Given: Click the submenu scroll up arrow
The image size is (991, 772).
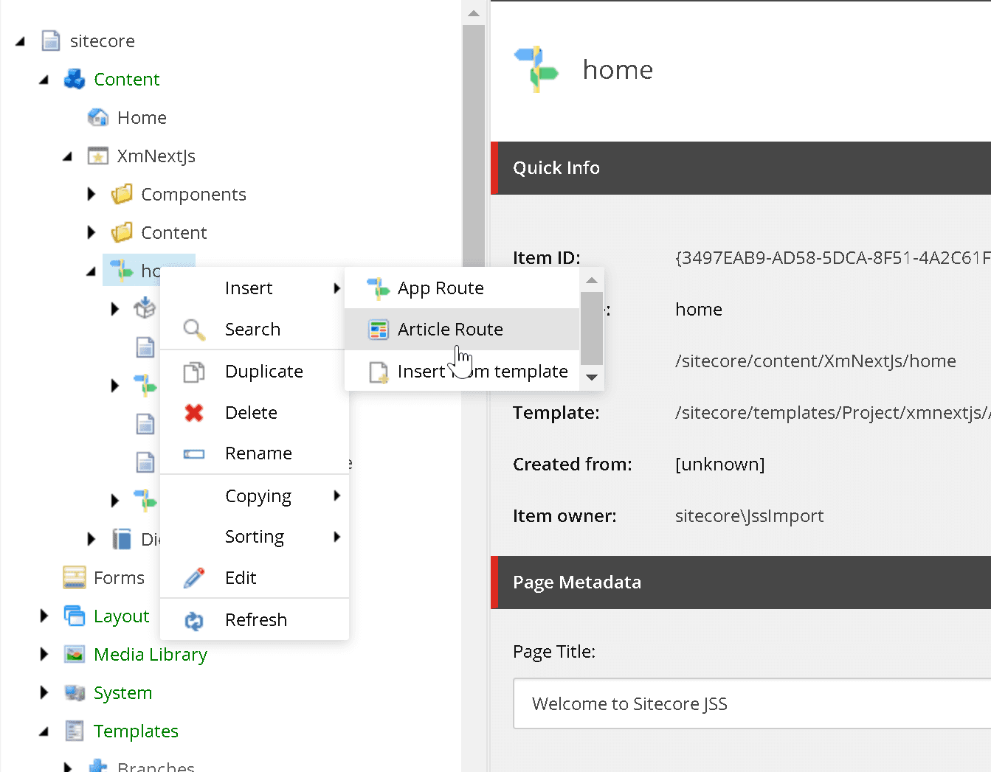Looking at the screenshot, I should 592,280.
